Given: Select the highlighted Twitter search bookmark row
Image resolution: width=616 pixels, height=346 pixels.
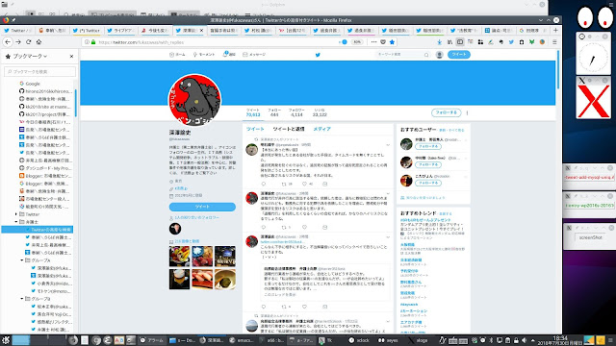Looking at the screenshot, I should click(x=38, y=230).
